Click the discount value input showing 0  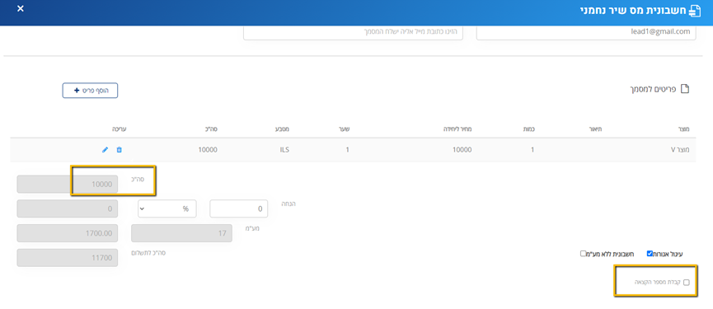coord(239,209)
